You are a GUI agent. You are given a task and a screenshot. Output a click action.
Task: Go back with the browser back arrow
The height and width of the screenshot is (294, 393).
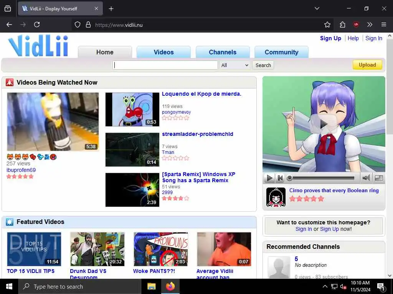click(x=9, y=24)
